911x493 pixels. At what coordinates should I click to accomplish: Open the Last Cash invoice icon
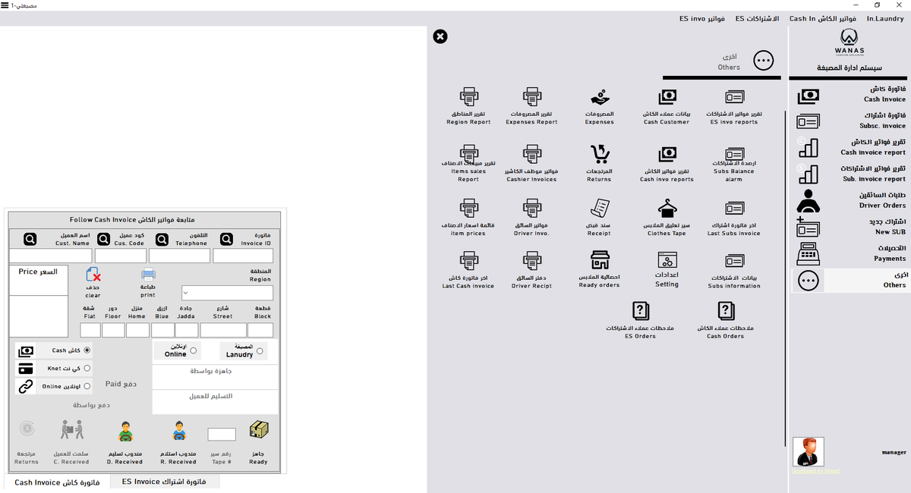[x=468, y=260]
